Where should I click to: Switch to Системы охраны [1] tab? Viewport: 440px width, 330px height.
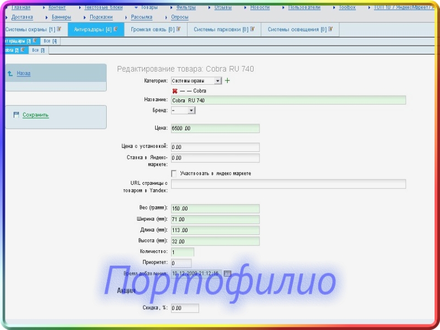pos(36,30)
